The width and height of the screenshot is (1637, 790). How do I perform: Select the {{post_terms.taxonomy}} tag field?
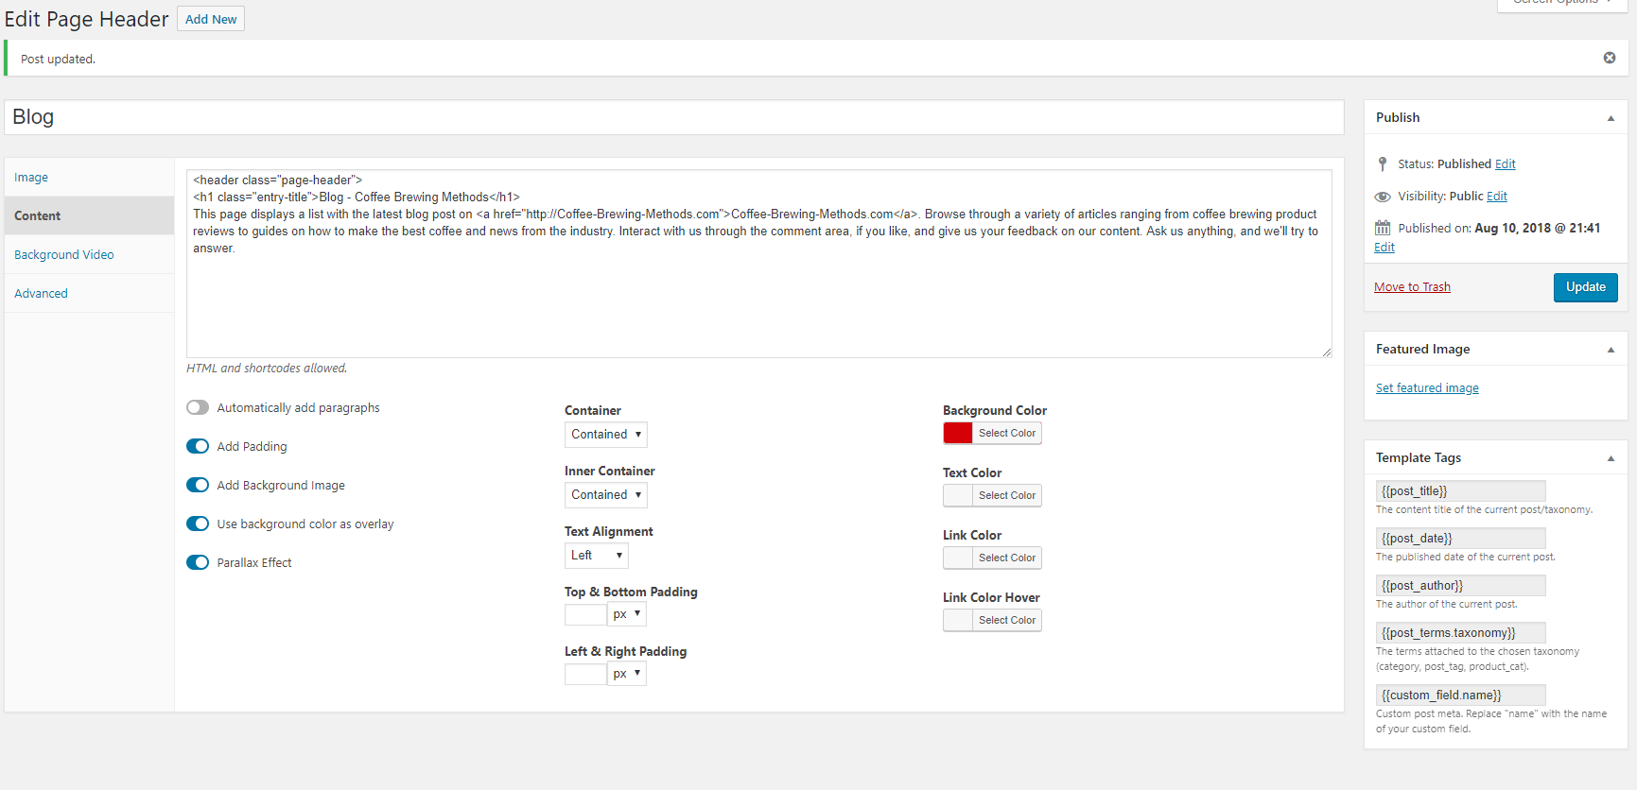point(1460,633)
